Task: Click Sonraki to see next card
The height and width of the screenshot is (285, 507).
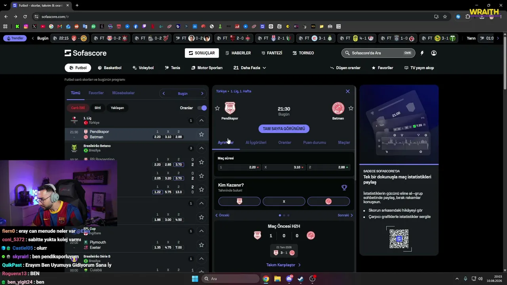Action: [x=345, y=215]
